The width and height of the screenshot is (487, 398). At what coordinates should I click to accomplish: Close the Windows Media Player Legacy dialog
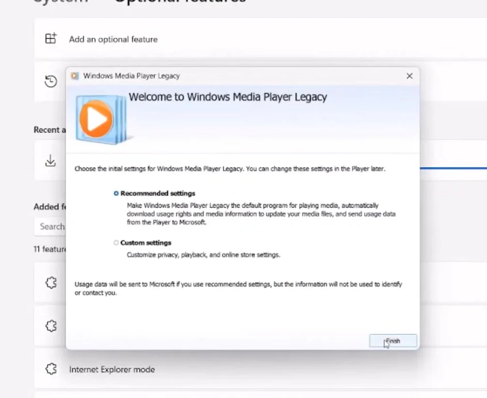(x=409, y=76)
